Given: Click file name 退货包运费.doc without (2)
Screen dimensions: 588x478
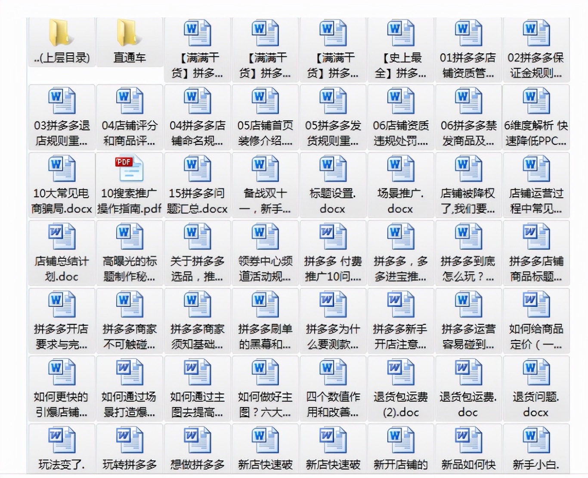Looking at the screenshot, I should [468, 404].
